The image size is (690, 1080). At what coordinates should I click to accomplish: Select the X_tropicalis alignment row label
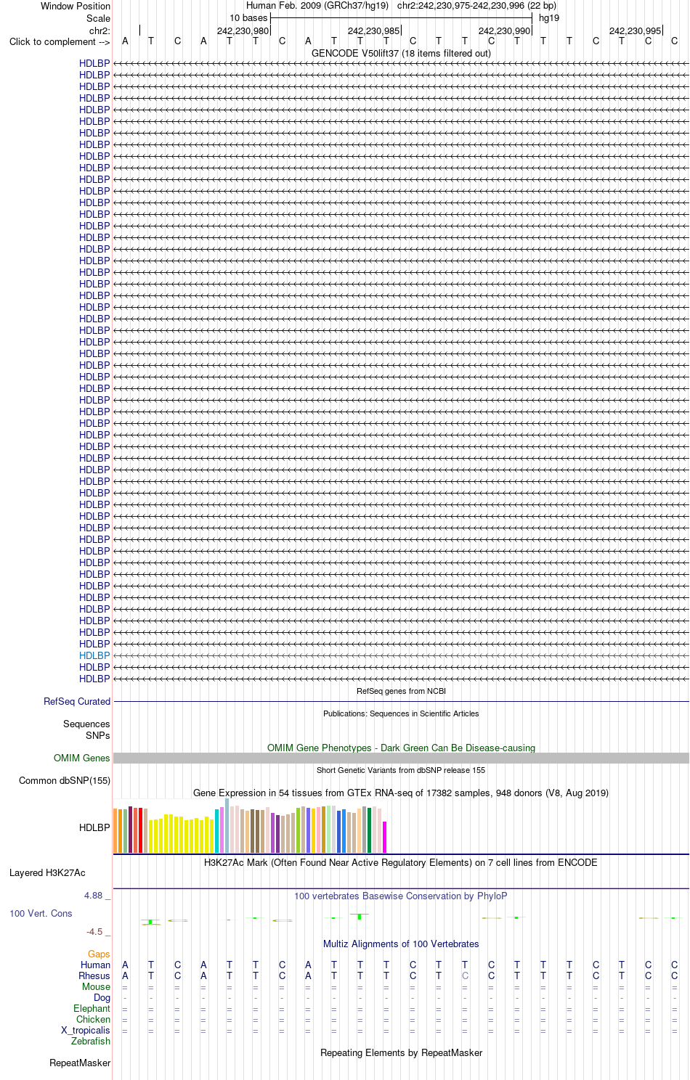tap(86, 1030)
